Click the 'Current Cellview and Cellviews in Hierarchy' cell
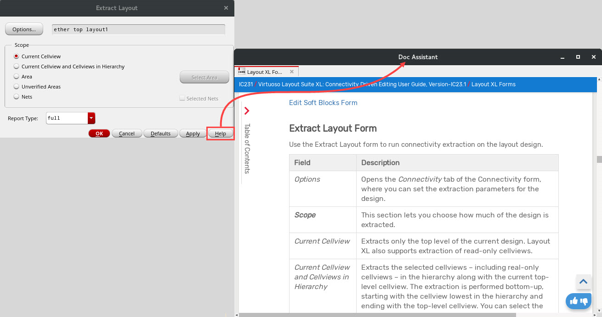The height and width of the screenshot is (317, 602). [323, 286]
